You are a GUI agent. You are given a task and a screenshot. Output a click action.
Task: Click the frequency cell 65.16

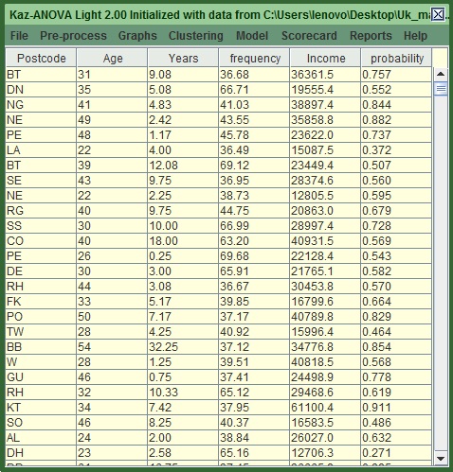254,453
